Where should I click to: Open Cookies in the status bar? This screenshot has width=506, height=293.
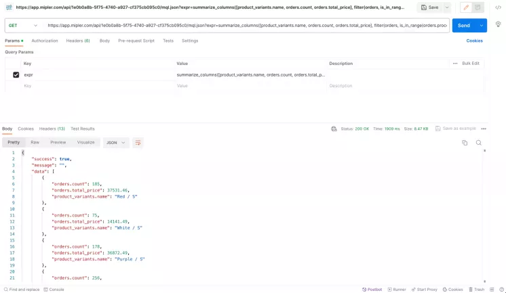click(452, 290)
